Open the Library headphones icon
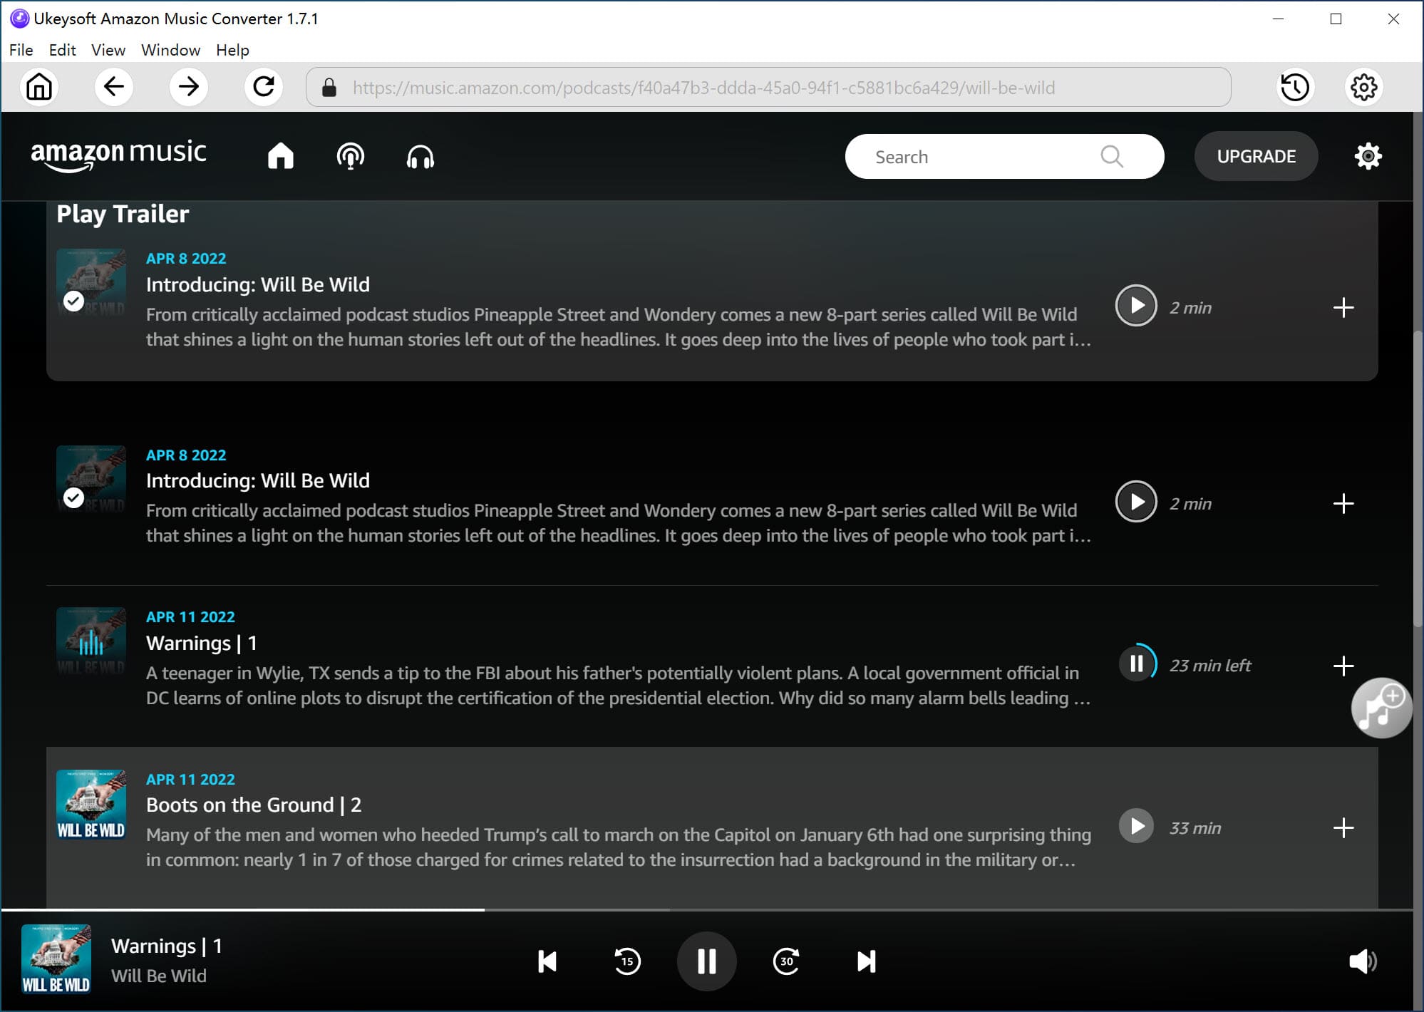This screenshot has width=1424, height=1012. coord(420,156)
